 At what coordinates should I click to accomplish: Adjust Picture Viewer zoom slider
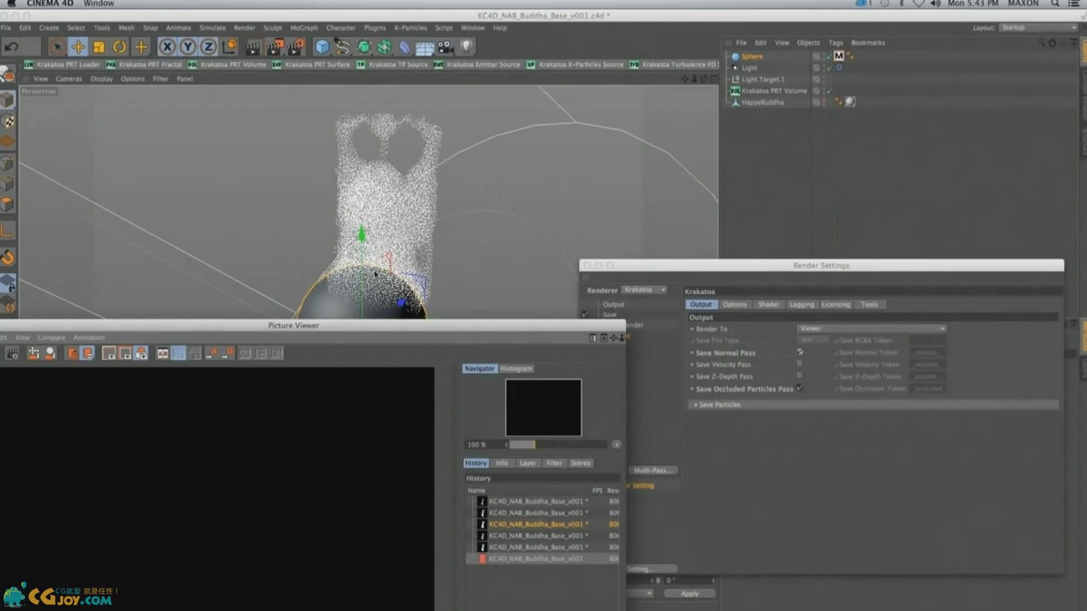[x=558, y=445]
